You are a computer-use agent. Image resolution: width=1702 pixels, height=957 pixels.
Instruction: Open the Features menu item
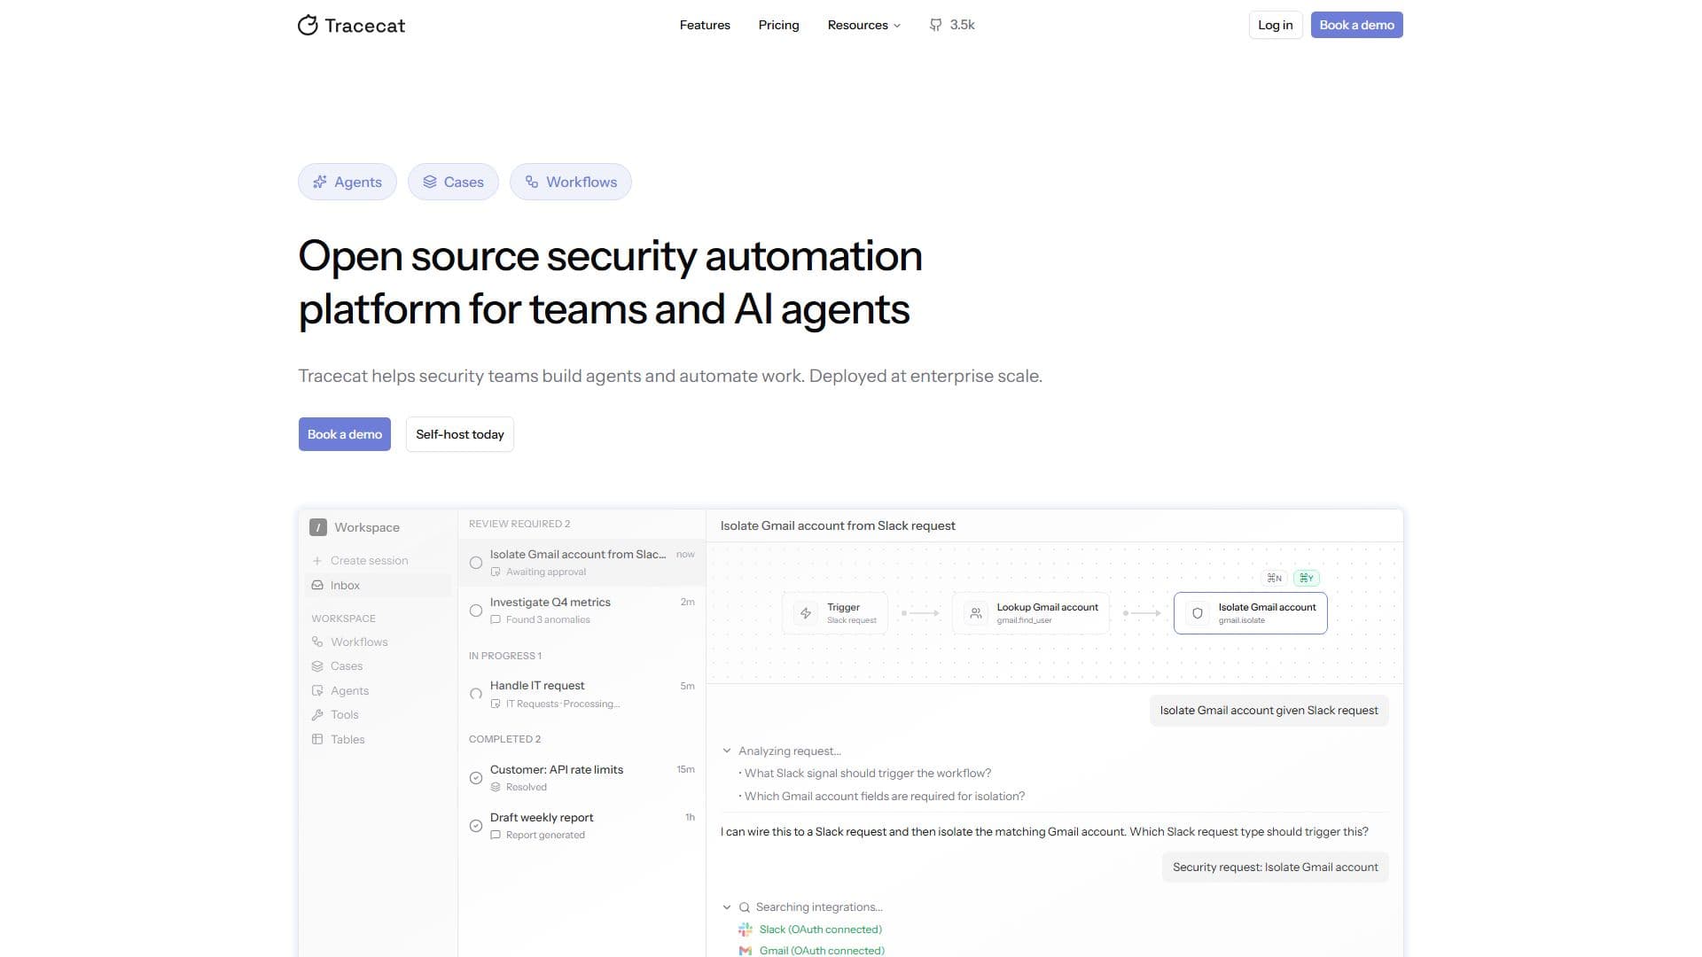coord(705,25)
